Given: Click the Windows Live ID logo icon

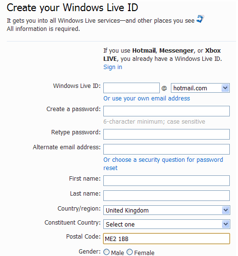Looking at the screenshot, I should click(x=200, y=19).
